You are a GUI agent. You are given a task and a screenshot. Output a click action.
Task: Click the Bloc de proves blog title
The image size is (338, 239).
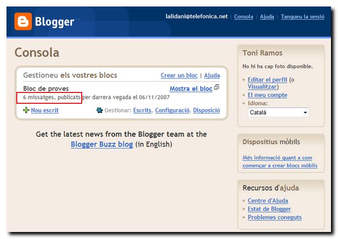[46, 89]
